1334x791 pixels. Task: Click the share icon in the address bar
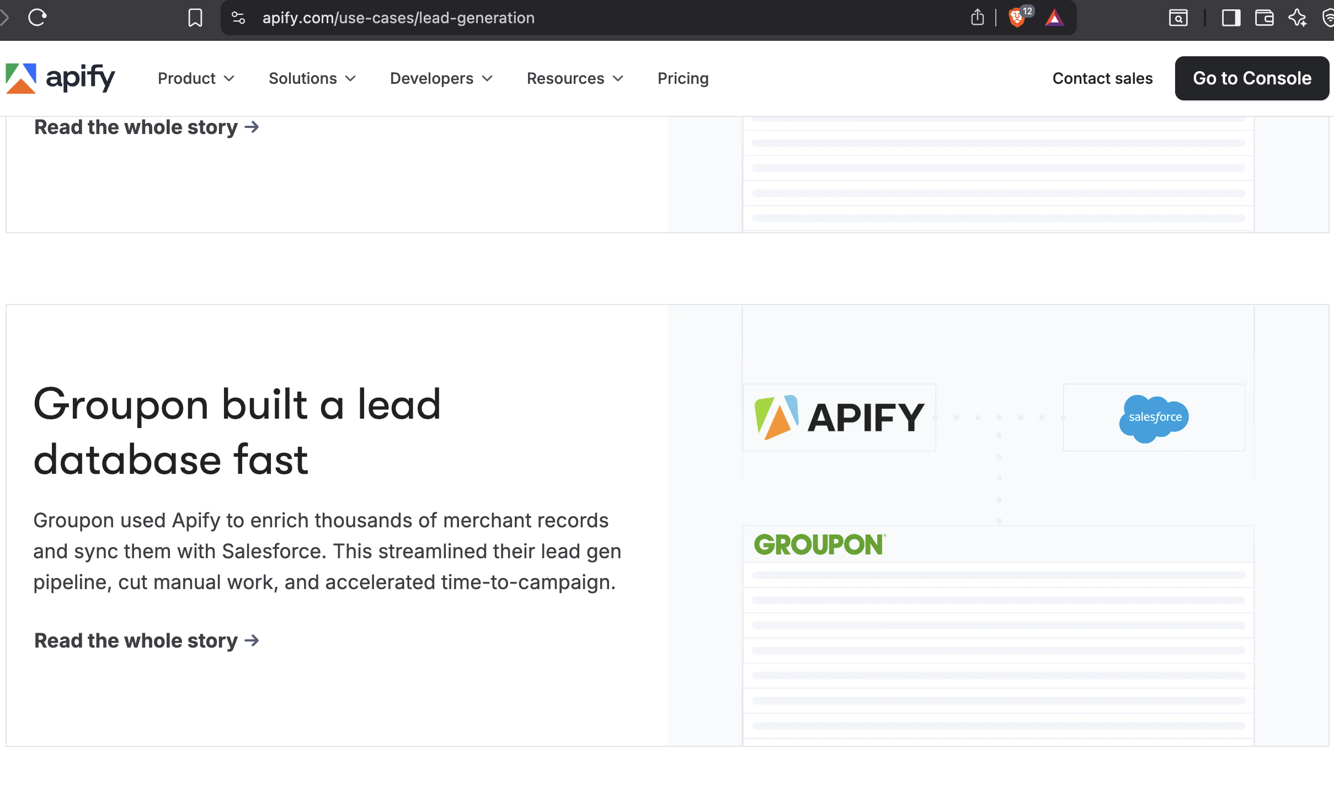(978, 18)
